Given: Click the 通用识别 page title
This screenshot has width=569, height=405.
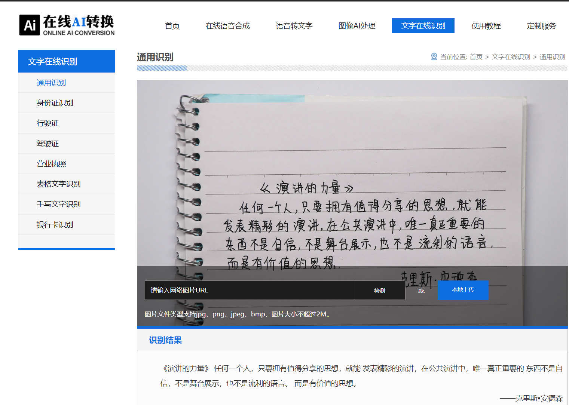Looking at the screenshot, I should tap(155, 57).
